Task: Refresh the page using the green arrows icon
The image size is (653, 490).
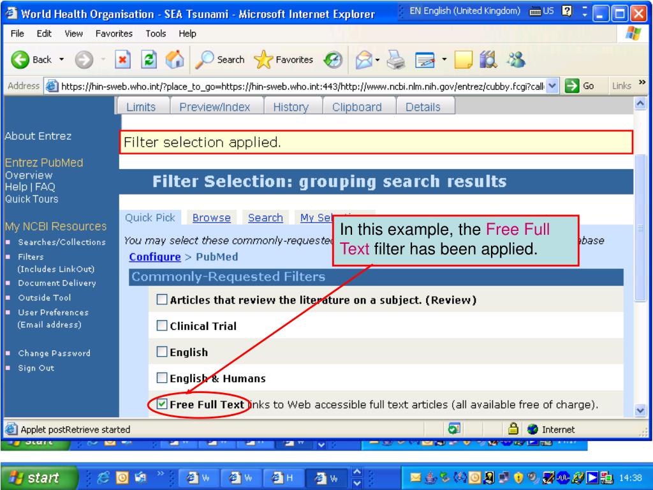Action: click(149, 59)
